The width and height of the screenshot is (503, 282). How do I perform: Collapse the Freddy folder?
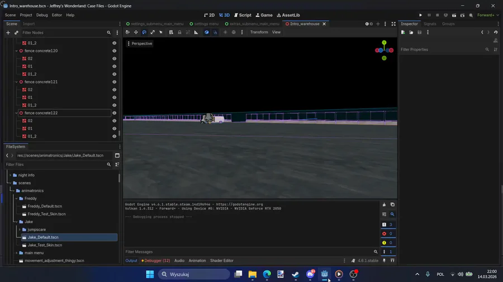17,198
